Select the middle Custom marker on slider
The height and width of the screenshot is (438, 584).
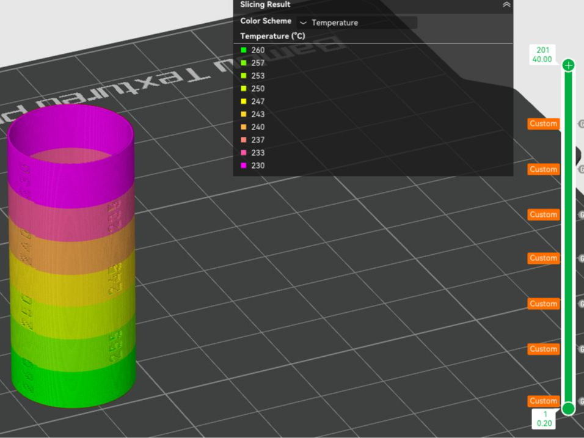(x=544, y=258)
